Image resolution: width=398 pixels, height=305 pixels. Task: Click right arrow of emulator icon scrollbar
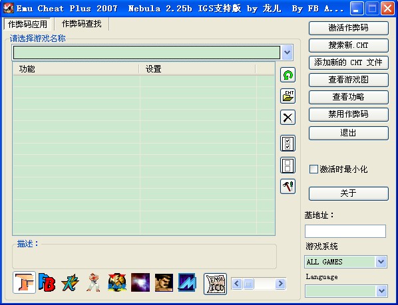pos(280,284)
